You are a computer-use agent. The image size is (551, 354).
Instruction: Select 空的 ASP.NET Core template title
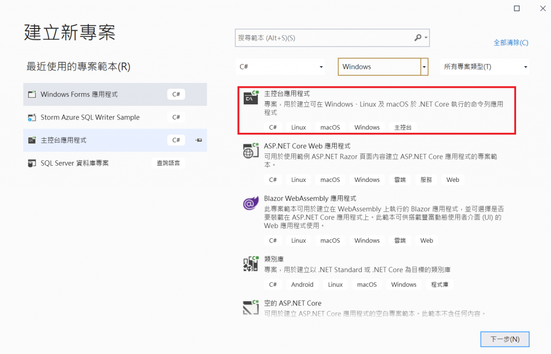pyautogui.click(x=293, y=303)
